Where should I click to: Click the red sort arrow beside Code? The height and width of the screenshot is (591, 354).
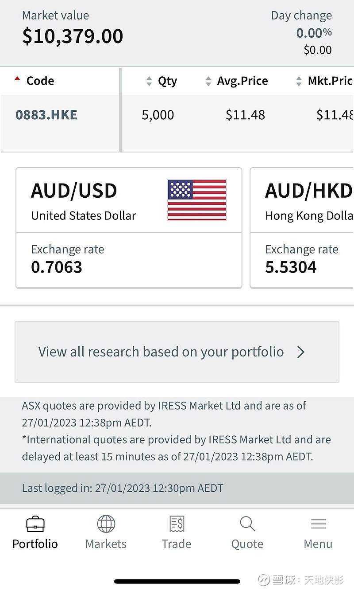[x=17, y=79]
